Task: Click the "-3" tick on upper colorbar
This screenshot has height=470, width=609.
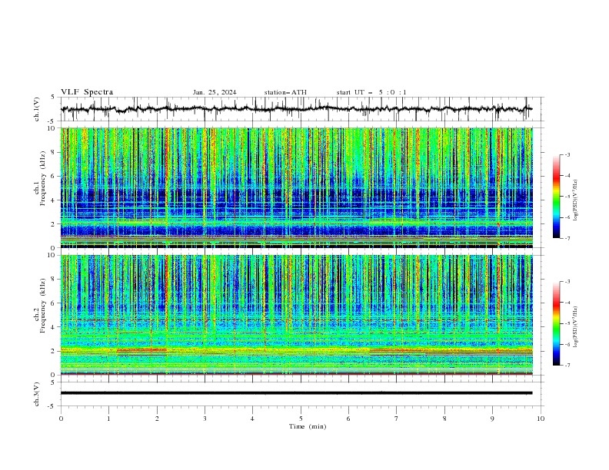Action: coord(567,154)
